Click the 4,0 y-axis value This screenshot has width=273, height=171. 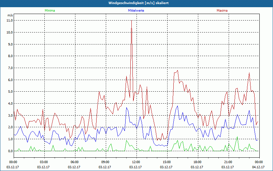coord(11,104)
